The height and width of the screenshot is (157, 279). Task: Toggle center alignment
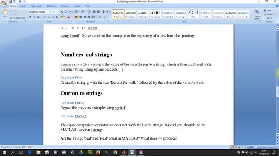tap(81, 17)
